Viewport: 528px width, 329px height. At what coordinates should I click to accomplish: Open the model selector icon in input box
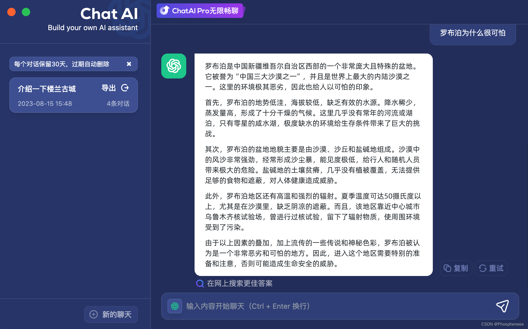pyautogui.click(x=175, y=306)
